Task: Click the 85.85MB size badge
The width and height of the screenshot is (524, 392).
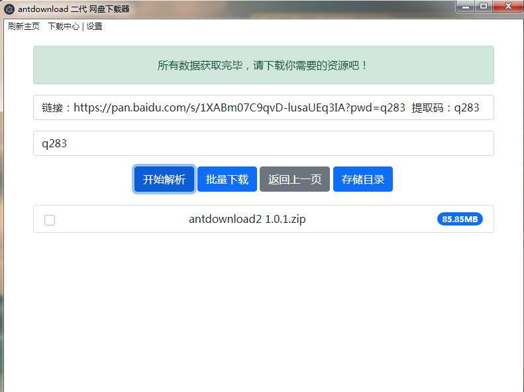Action: (x=460, y=219)
